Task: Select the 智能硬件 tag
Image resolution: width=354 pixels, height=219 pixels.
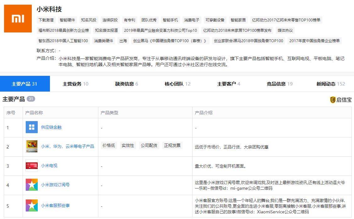Action: [x=67, y=20]
